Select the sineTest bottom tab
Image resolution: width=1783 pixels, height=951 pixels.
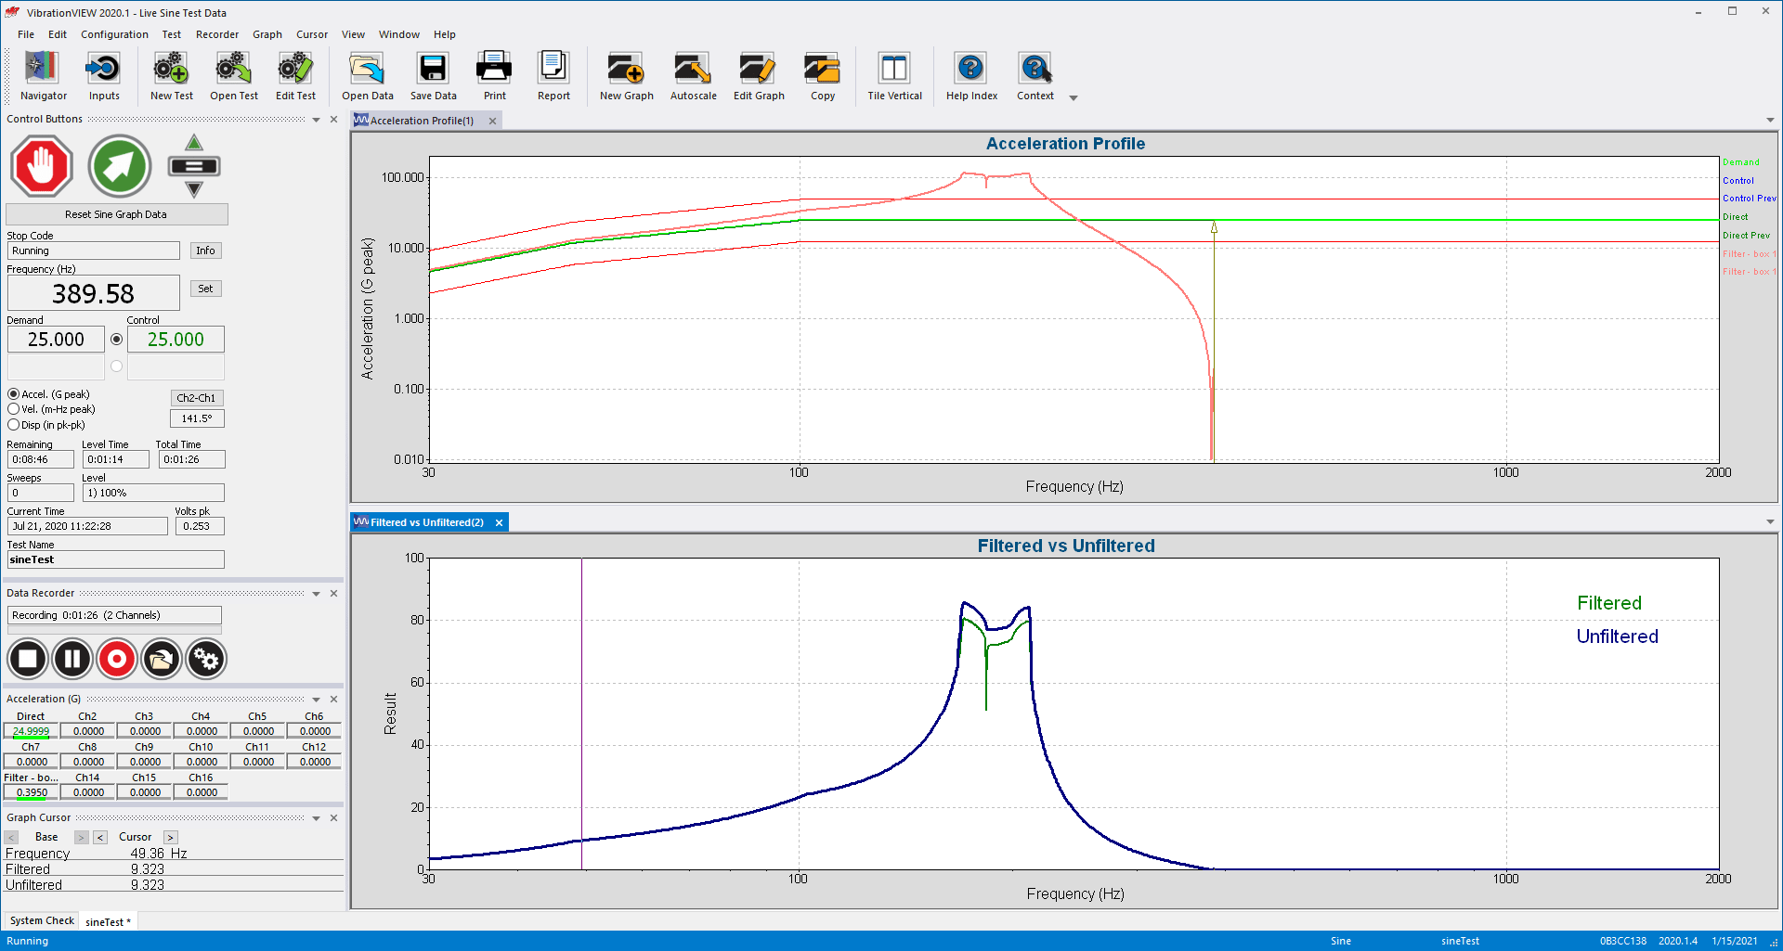pos(108,921)
